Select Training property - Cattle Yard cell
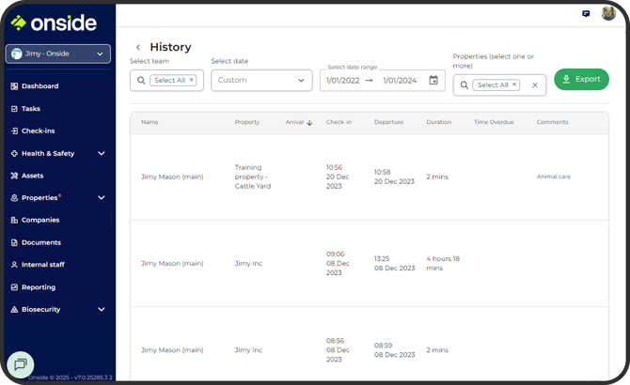This screenshot has width=630, height=385. click(253, 177)
